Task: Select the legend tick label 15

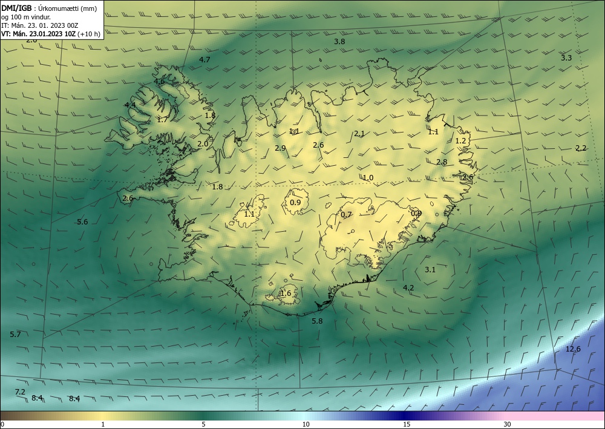Action: [x=407, y=424]
